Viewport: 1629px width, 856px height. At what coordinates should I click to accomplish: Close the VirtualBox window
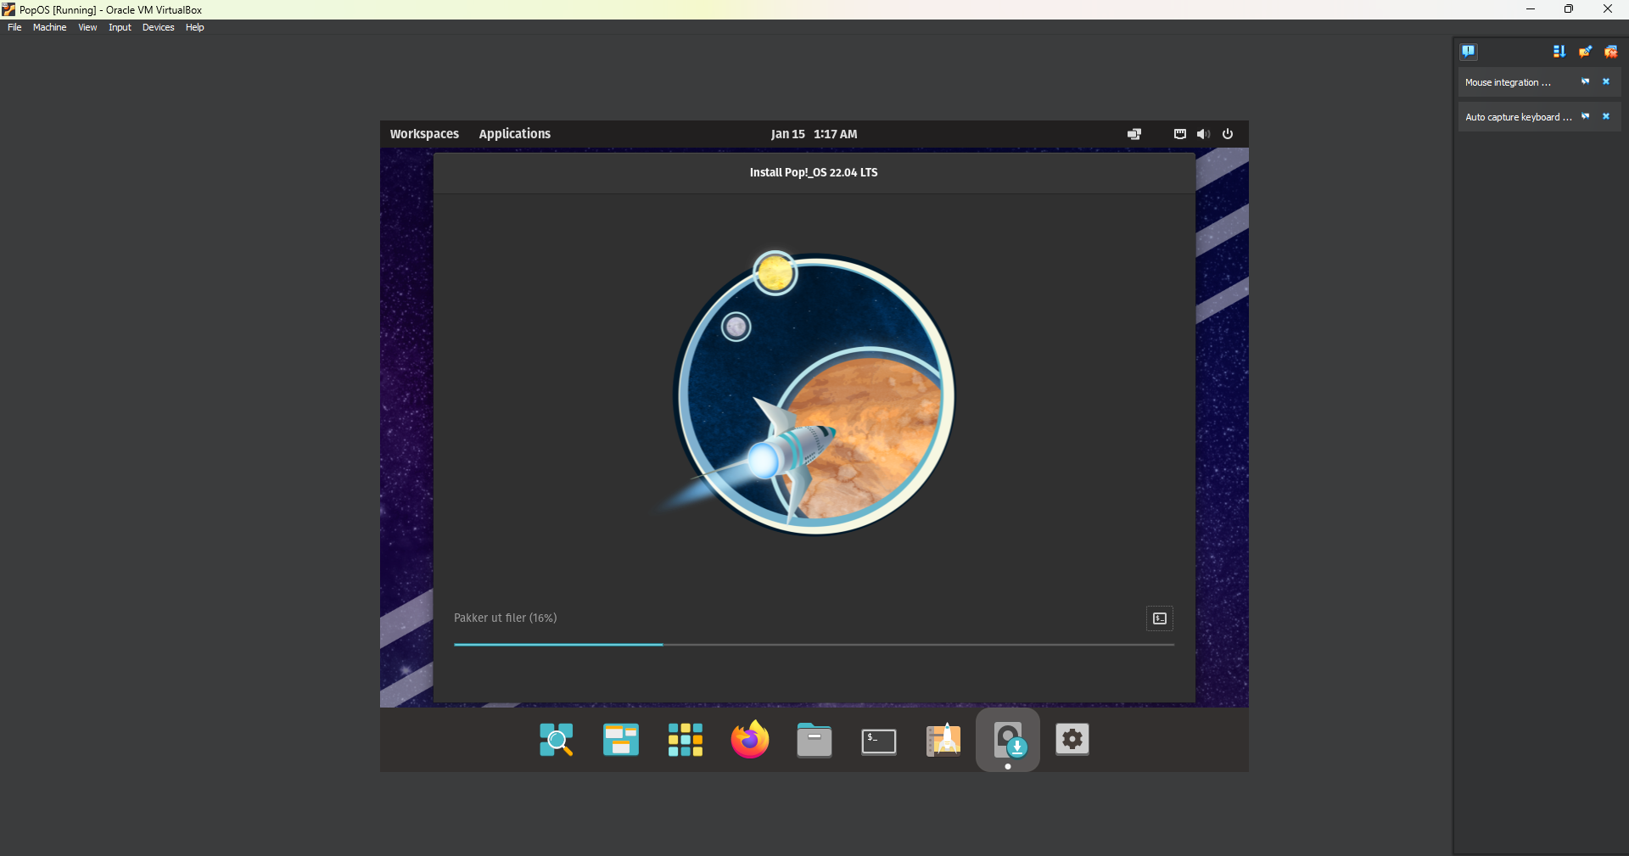click(x=1607, y=9)
